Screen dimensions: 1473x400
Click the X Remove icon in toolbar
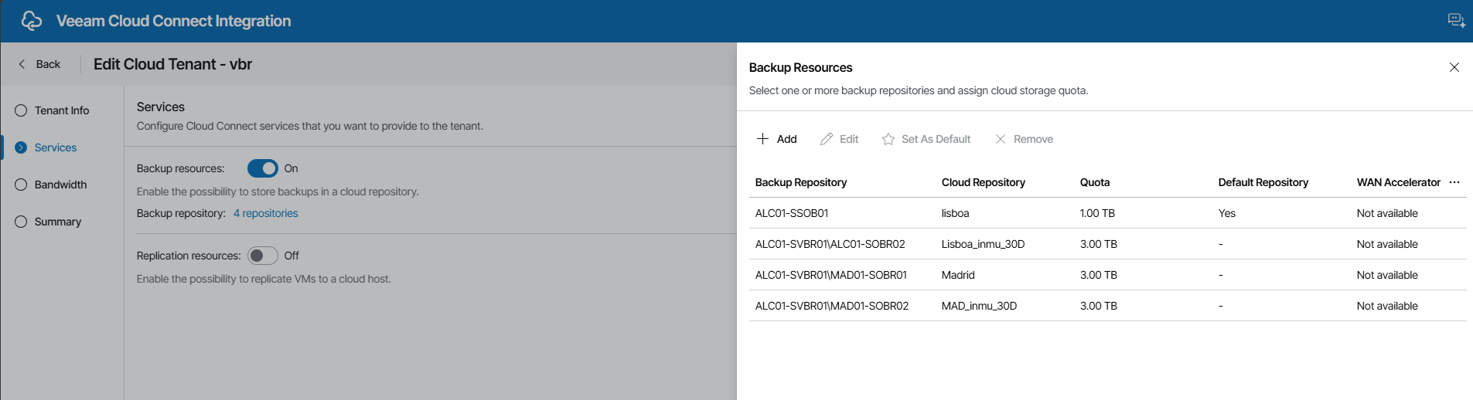coord(1001,139)
